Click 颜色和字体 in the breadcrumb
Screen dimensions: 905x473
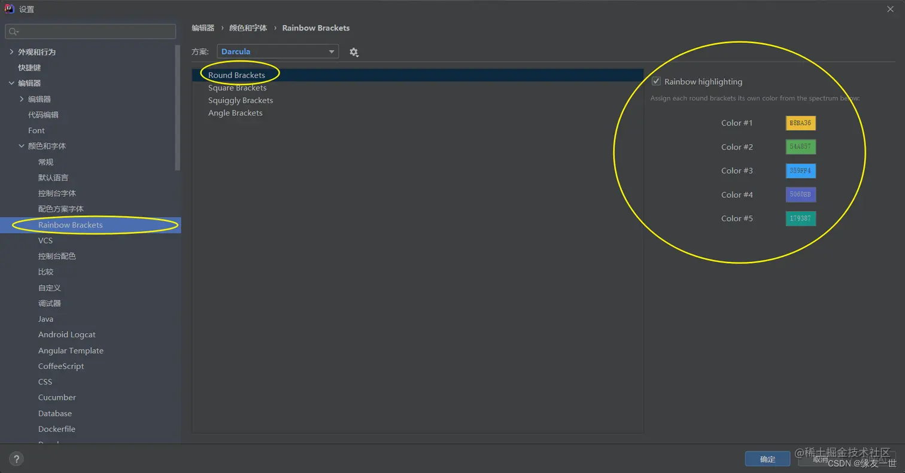click(x=248, y=28)
